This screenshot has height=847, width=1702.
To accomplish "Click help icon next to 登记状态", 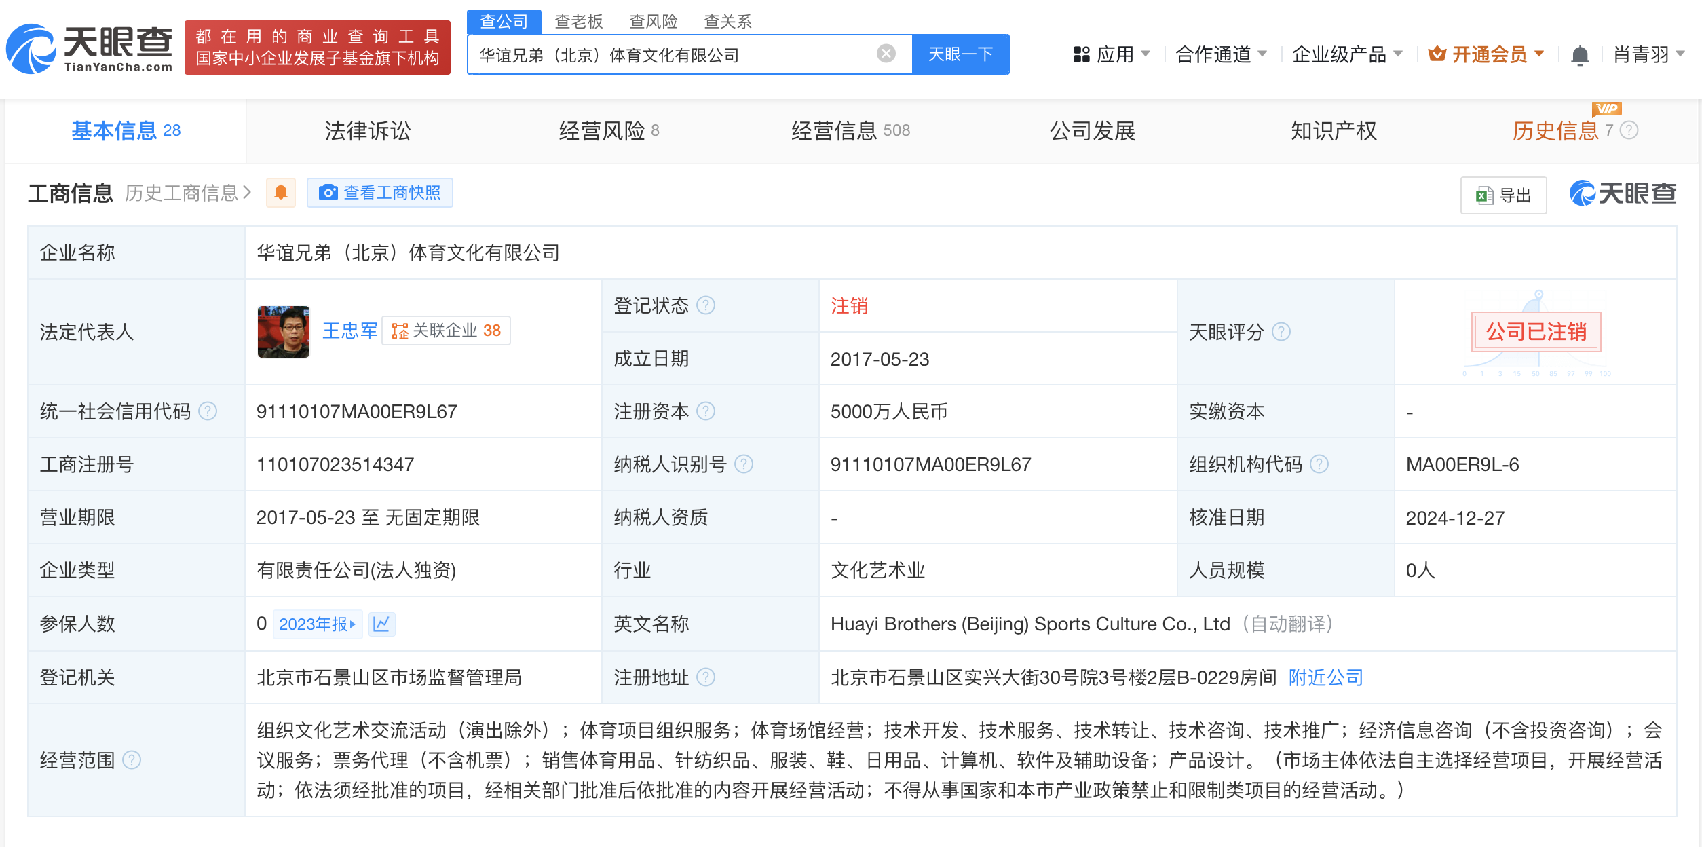I will tap(706, 305).
